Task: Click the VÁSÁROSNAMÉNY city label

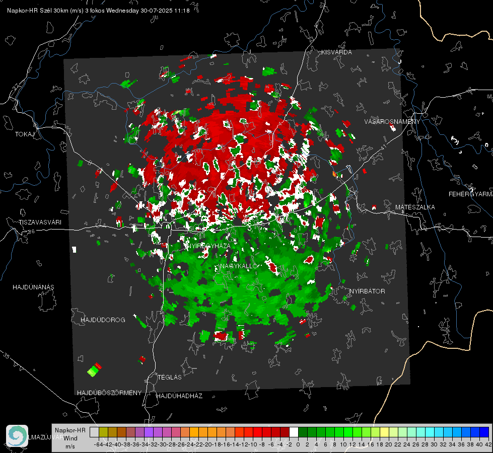Action: 392,122
